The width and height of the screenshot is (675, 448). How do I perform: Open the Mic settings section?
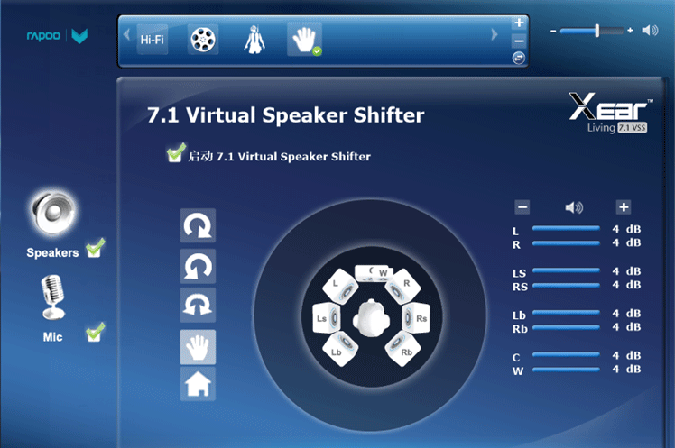53,297
